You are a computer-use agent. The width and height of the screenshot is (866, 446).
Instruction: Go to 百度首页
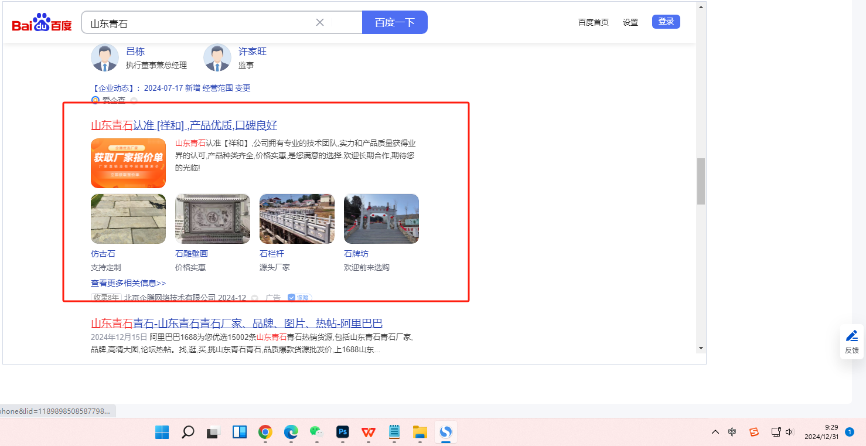point(594,22)
